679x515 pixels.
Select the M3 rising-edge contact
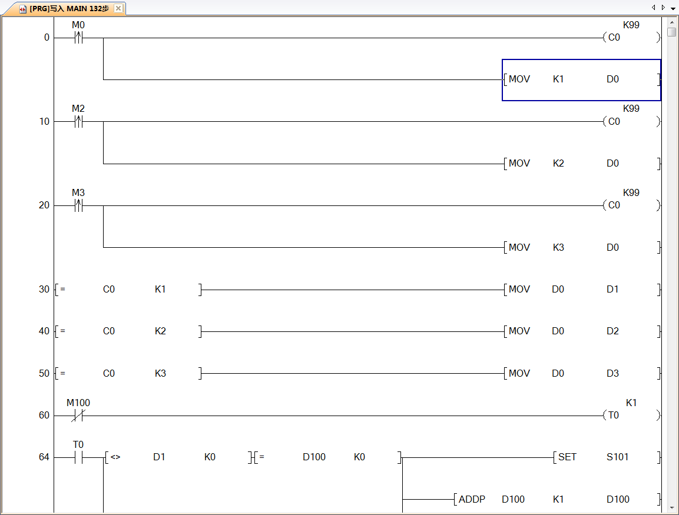tap(78, 205)
